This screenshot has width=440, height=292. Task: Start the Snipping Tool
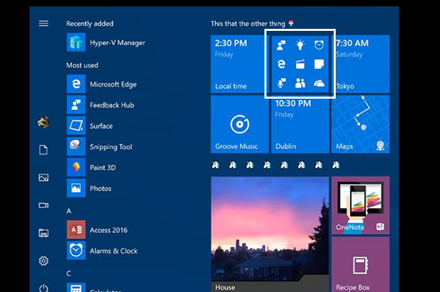tap(100, 147)
